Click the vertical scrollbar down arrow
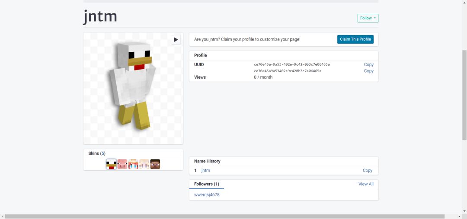Viewport: 467px width, 219px height. pyautogui.click(x=464, y=211)
